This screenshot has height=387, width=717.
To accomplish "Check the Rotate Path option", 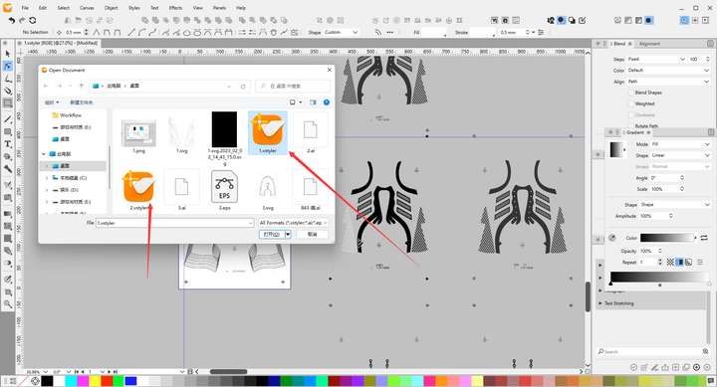I will 631,125.
